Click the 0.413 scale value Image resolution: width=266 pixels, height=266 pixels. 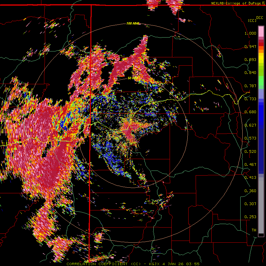click(250, 178)
